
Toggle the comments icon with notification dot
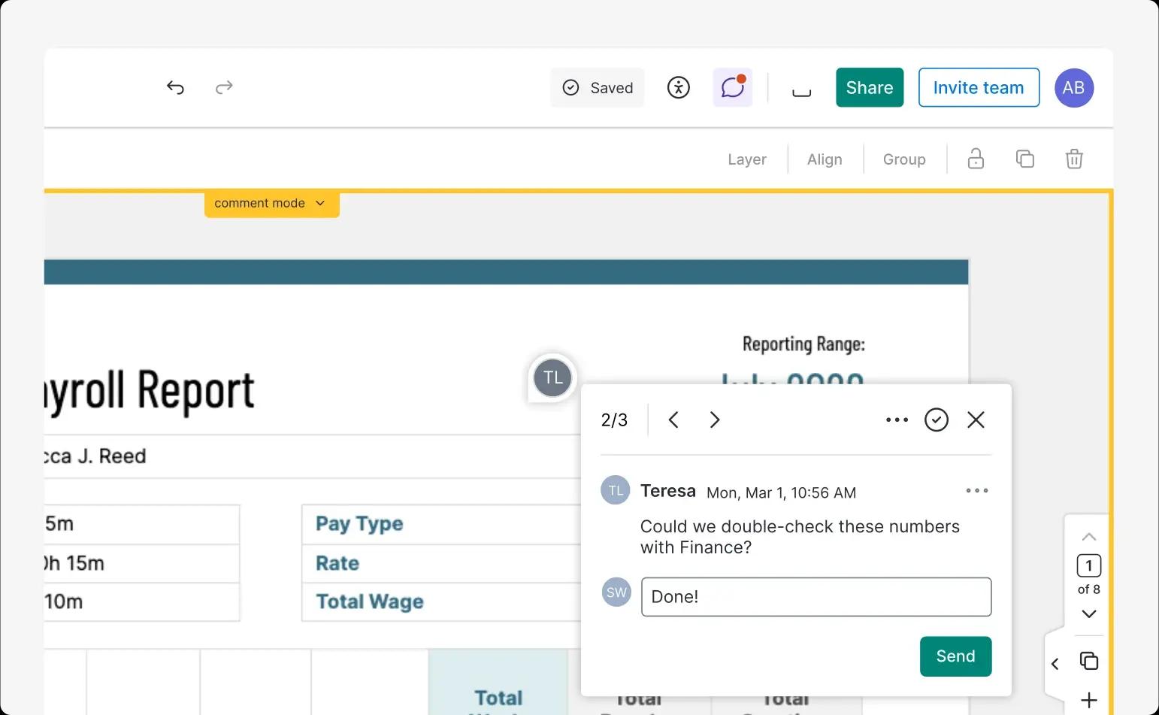(x=733, y=88)
